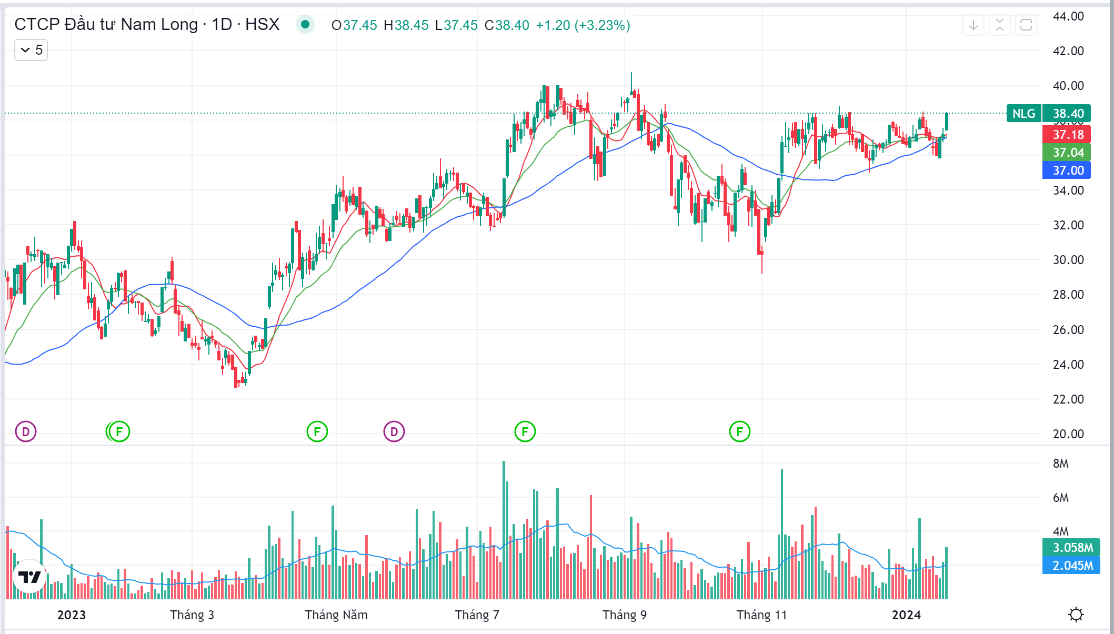Open the TradingView logo
Screen dimensions: 1114x634
point(29,577)
